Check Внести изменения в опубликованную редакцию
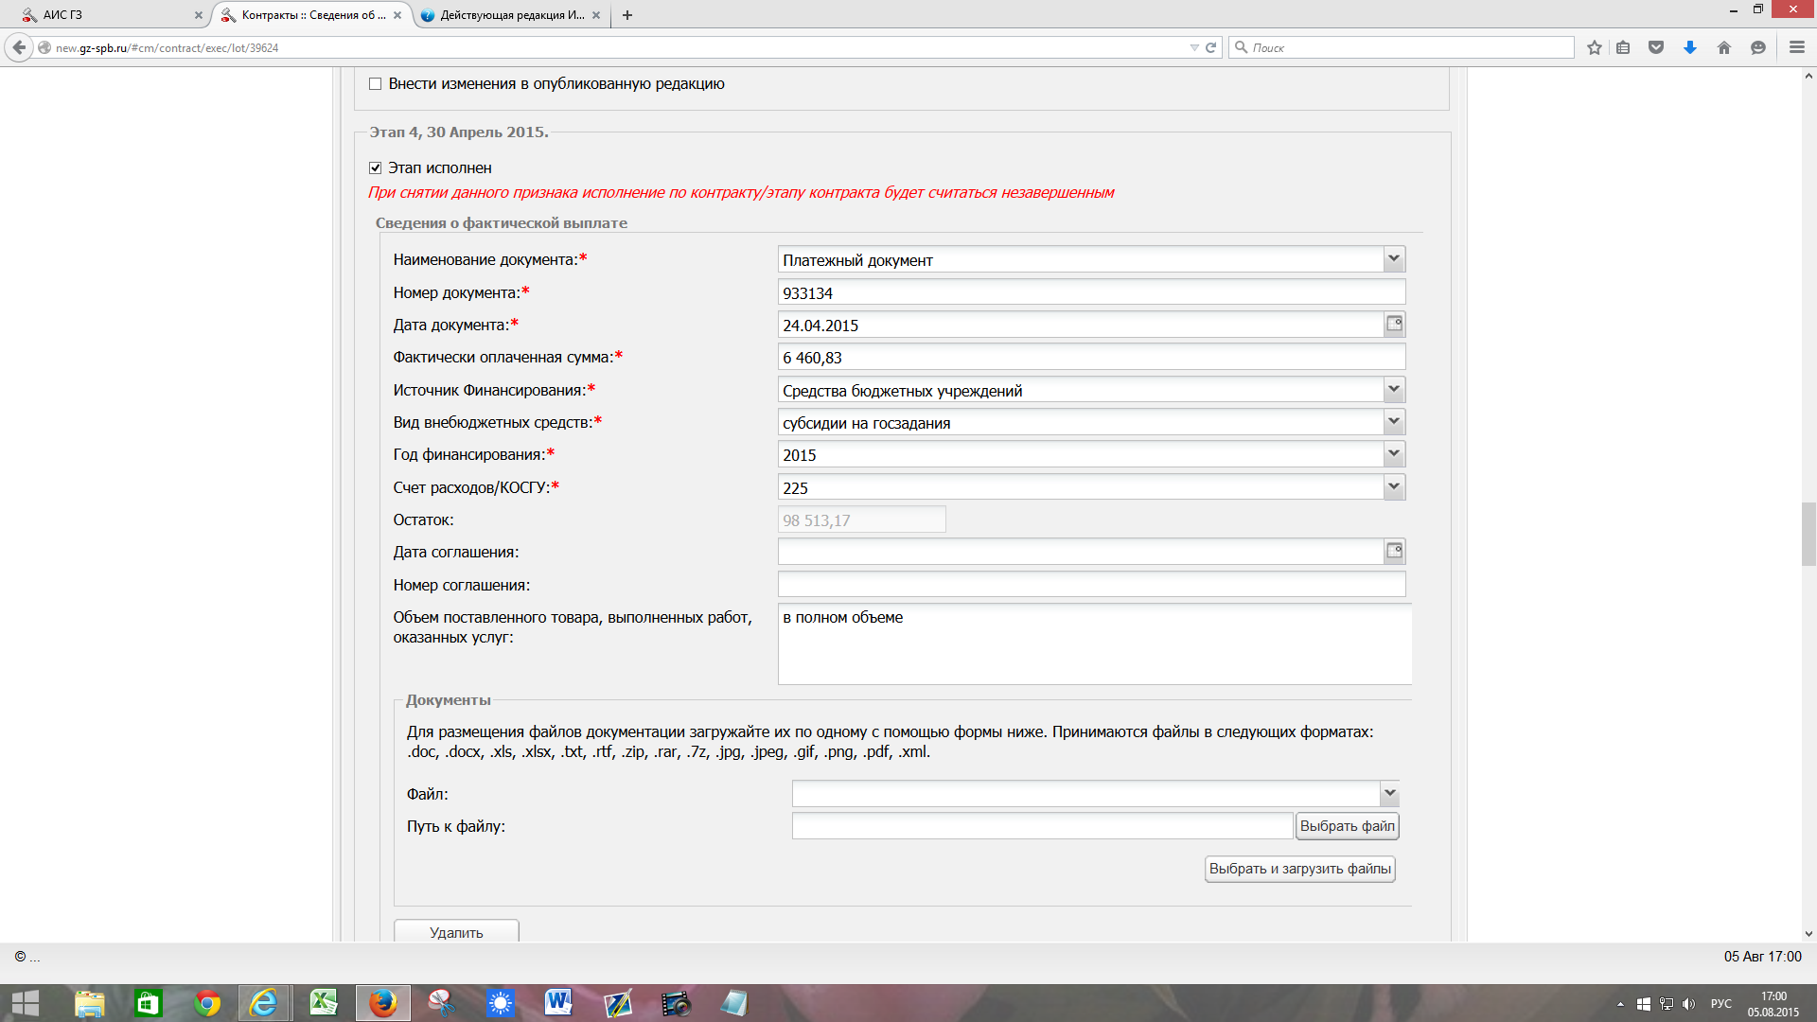This screenshot has height=1022, width=1817. tap(376, 84)
